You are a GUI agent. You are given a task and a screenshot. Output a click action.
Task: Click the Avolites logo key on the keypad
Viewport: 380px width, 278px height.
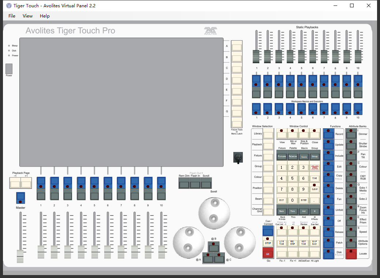pyautogui.click(x=315, y=168)
